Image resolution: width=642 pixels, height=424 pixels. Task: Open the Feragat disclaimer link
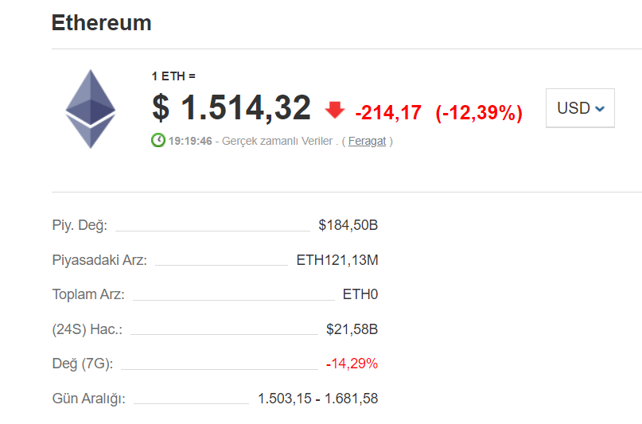pos(367,141)
